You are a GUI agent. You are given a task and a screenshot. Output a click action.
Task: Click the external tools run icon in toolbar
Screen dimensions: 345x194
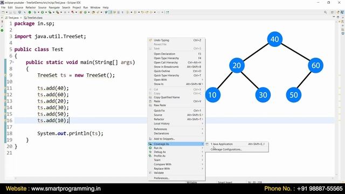[x=58, y=12]
